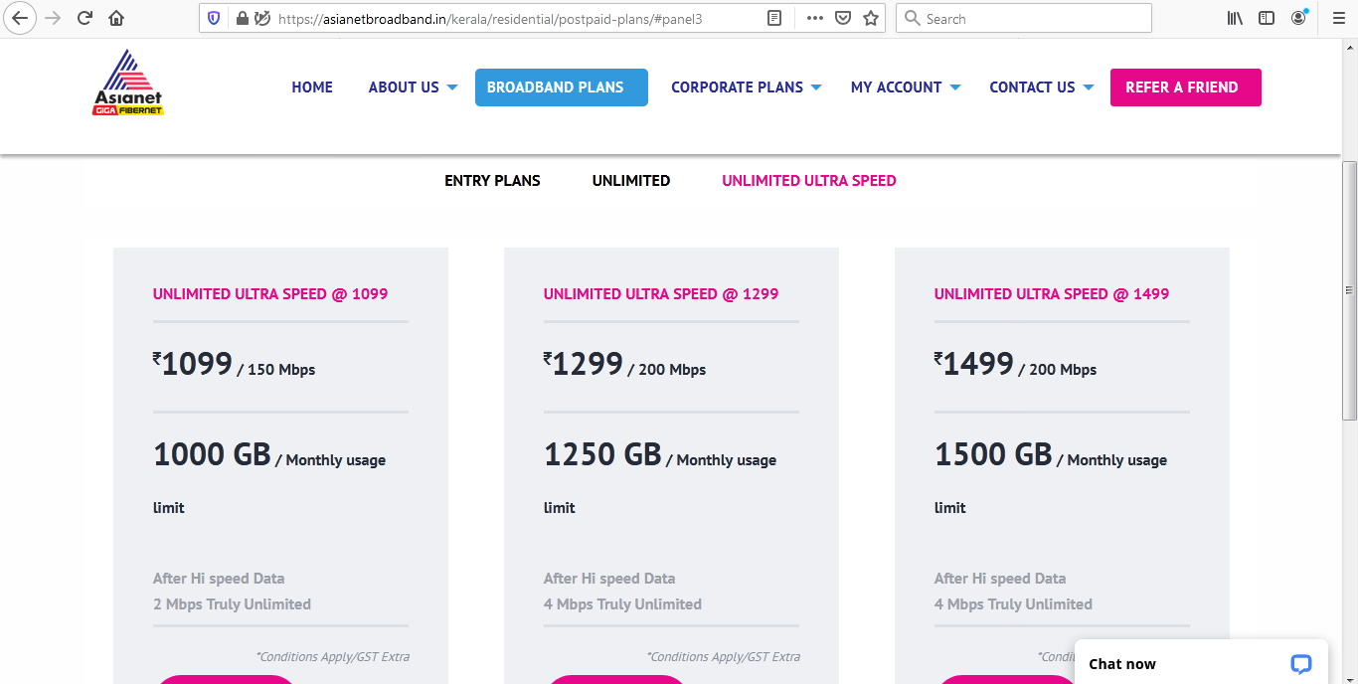Open the MY ACCOUNT menu
The width and height of the screenshot is (1358, 684).
[896, 87]
